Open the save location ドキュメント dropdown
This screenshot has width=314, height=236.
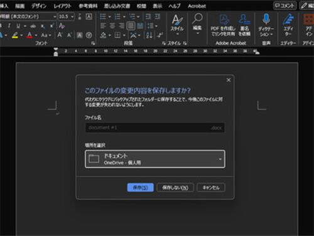(155, 159)
